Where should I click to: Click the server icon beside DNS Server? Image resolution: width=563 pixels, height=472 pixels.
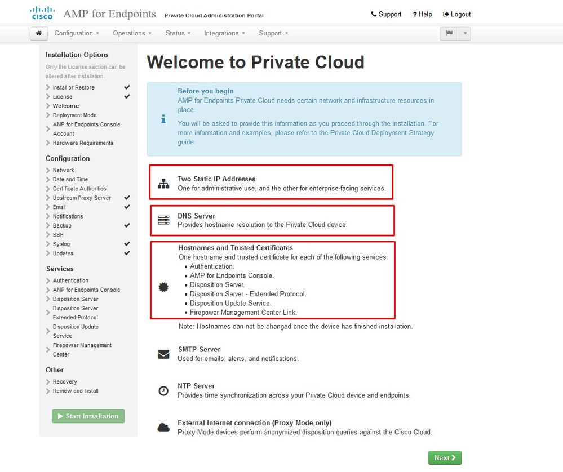[x=163, y=220]
